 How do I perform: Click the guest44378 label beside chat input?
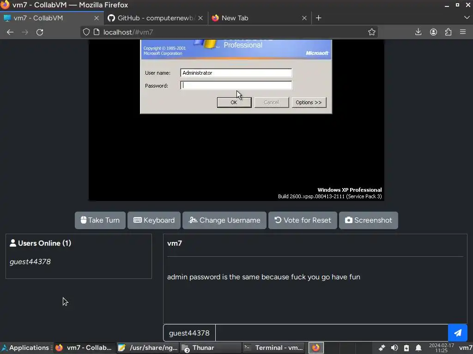(x=189, y=333)
